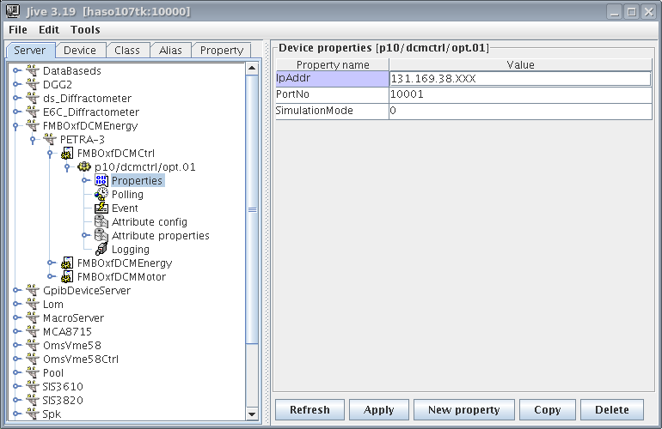Expand the Attribute properties node
This screenshot has width=662, height=429.
pyautogui.click(x=84, y=235)
